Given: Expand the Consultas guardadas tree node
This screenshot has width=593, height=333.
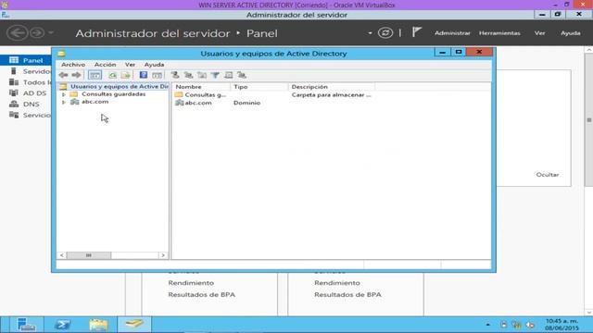Looking at the screenshot, I should pyautogui.click(x=64, y=94).
